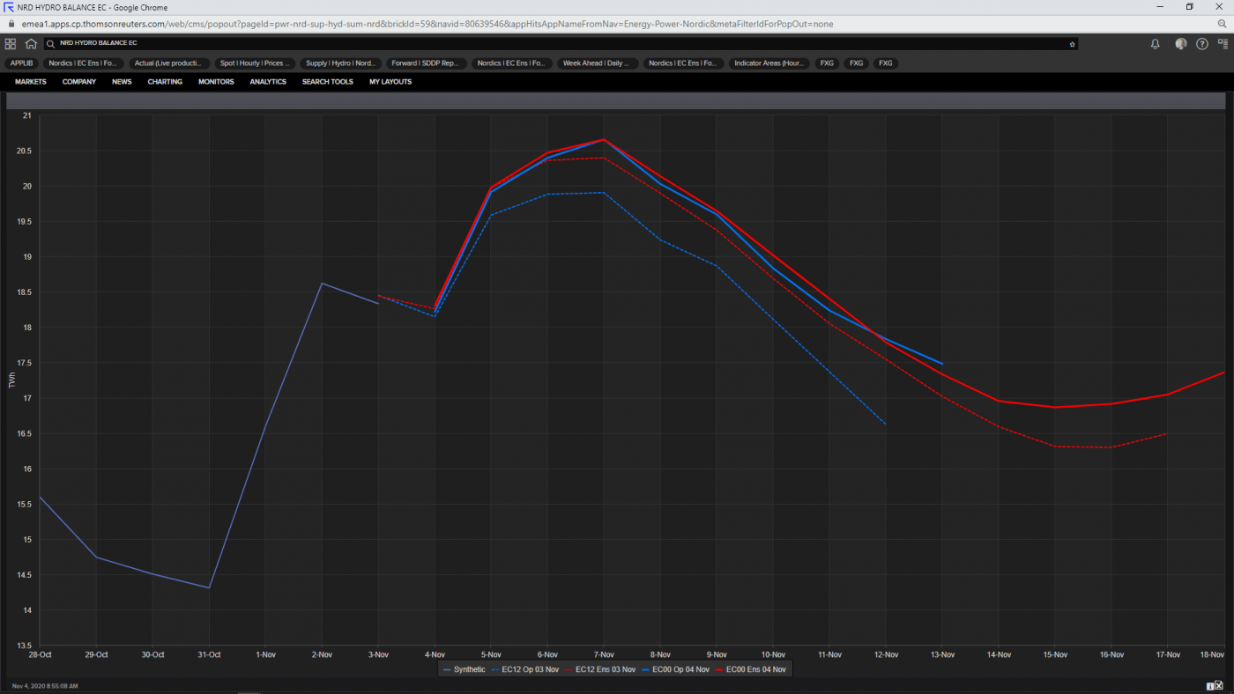This screenshot has width=1234, height=694.
Task: Open the MARKETS menu
Action: pyautogui.click(x=31, y=82)
